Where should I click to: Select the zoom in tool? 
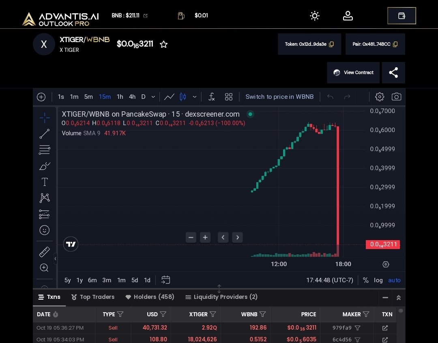click(44, 268)
